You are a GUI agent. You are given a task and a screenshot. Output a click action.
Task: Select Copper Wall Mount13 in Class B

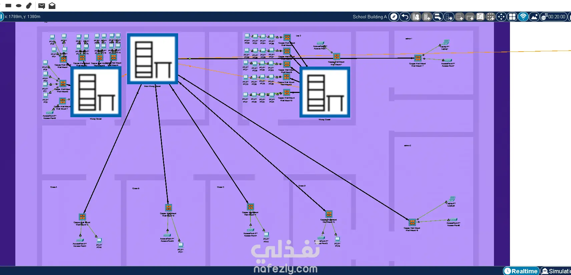(x=168, y=208)
